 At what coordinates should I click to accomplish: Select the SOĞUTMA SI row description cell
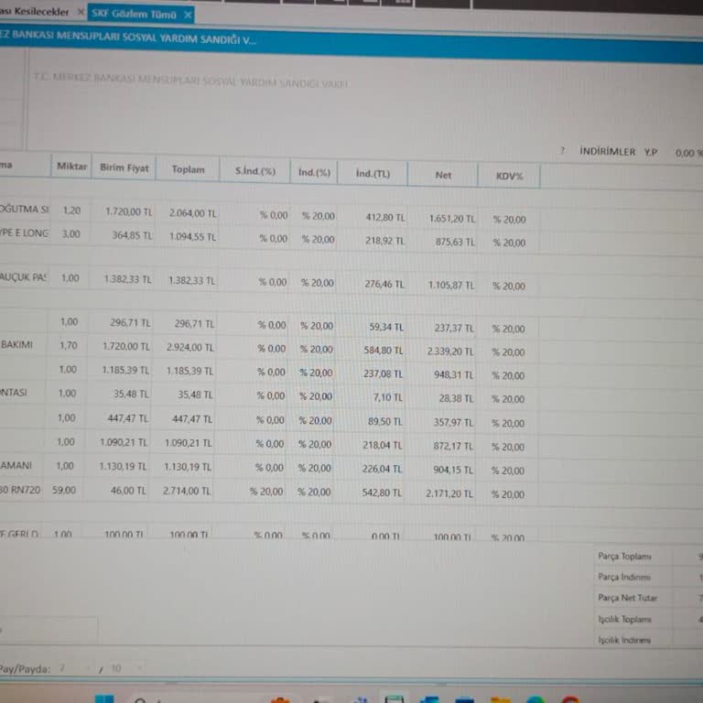pyautogui.click(x=25, y=209)
